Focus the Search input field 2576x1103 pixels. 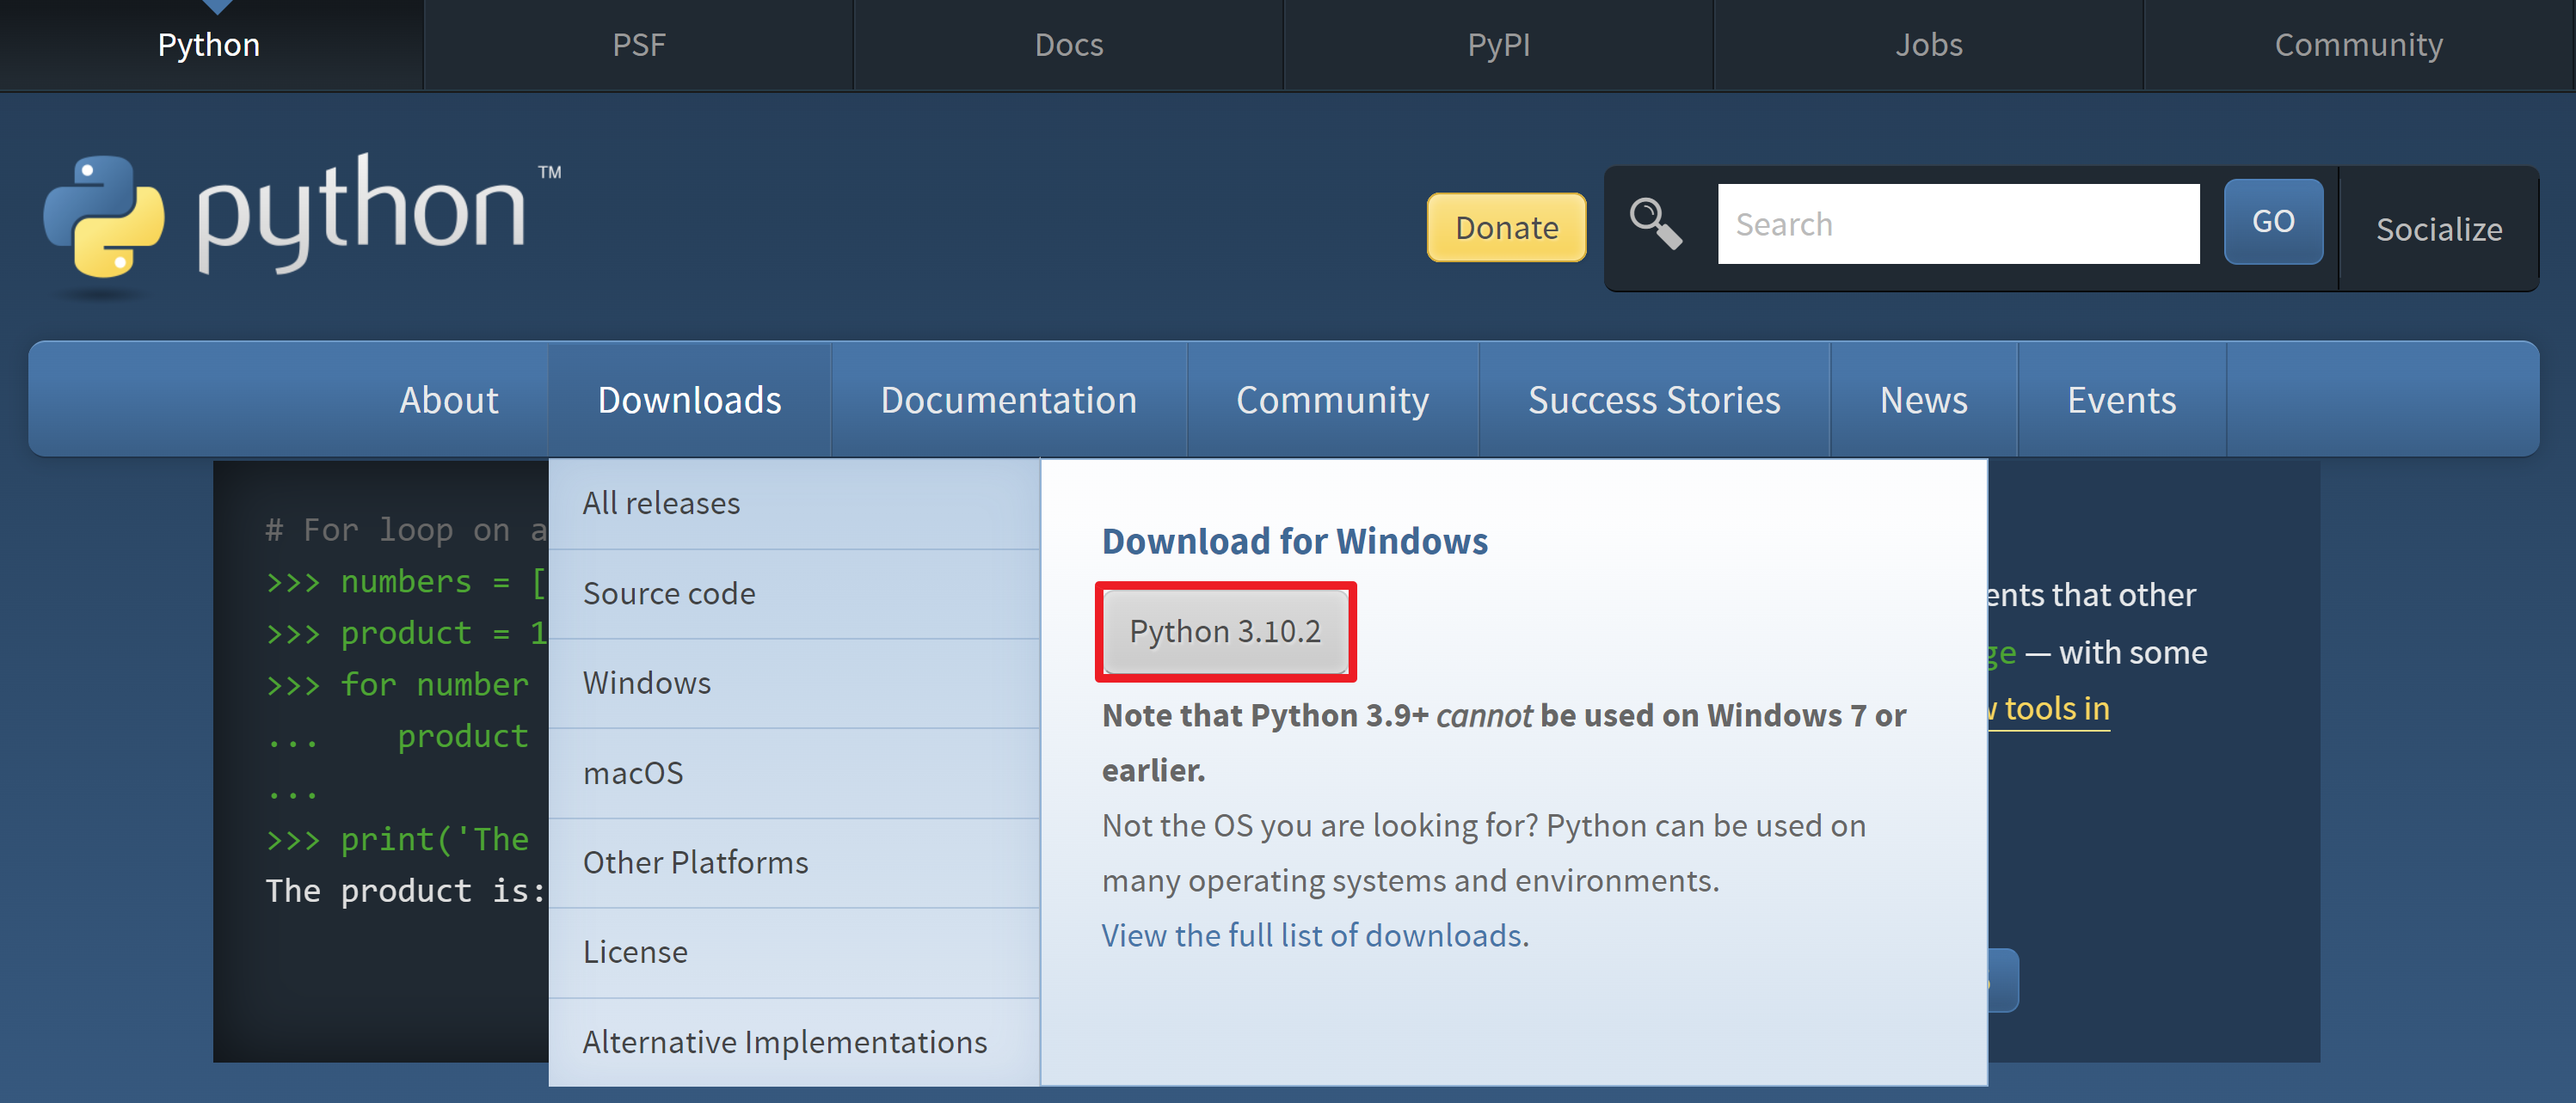(1957, 224)
